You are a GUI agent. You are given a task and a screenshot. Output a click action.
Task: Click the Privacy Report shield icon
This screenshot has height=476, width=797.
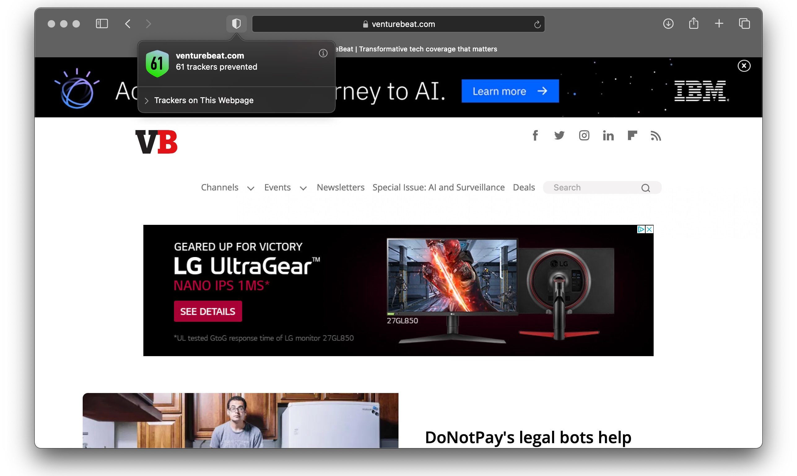tap(236, 24)
